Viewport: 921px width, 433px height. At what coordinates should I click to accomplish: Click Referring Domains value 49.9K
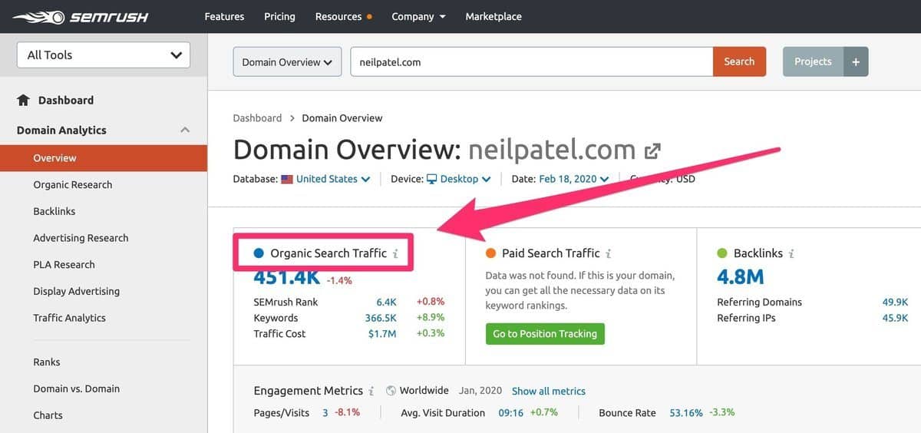(x=895, y=302)
